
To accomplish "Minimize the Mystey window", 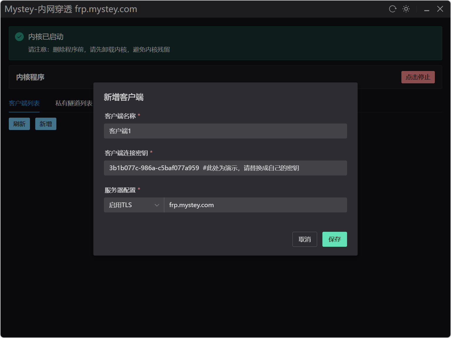I will point(427,10).
